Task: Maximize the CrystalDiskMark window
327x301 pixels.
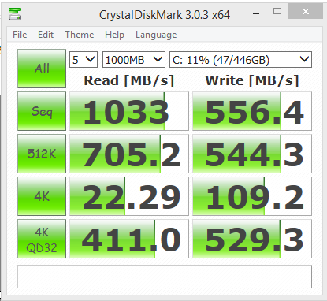Action: pos(277,11)
